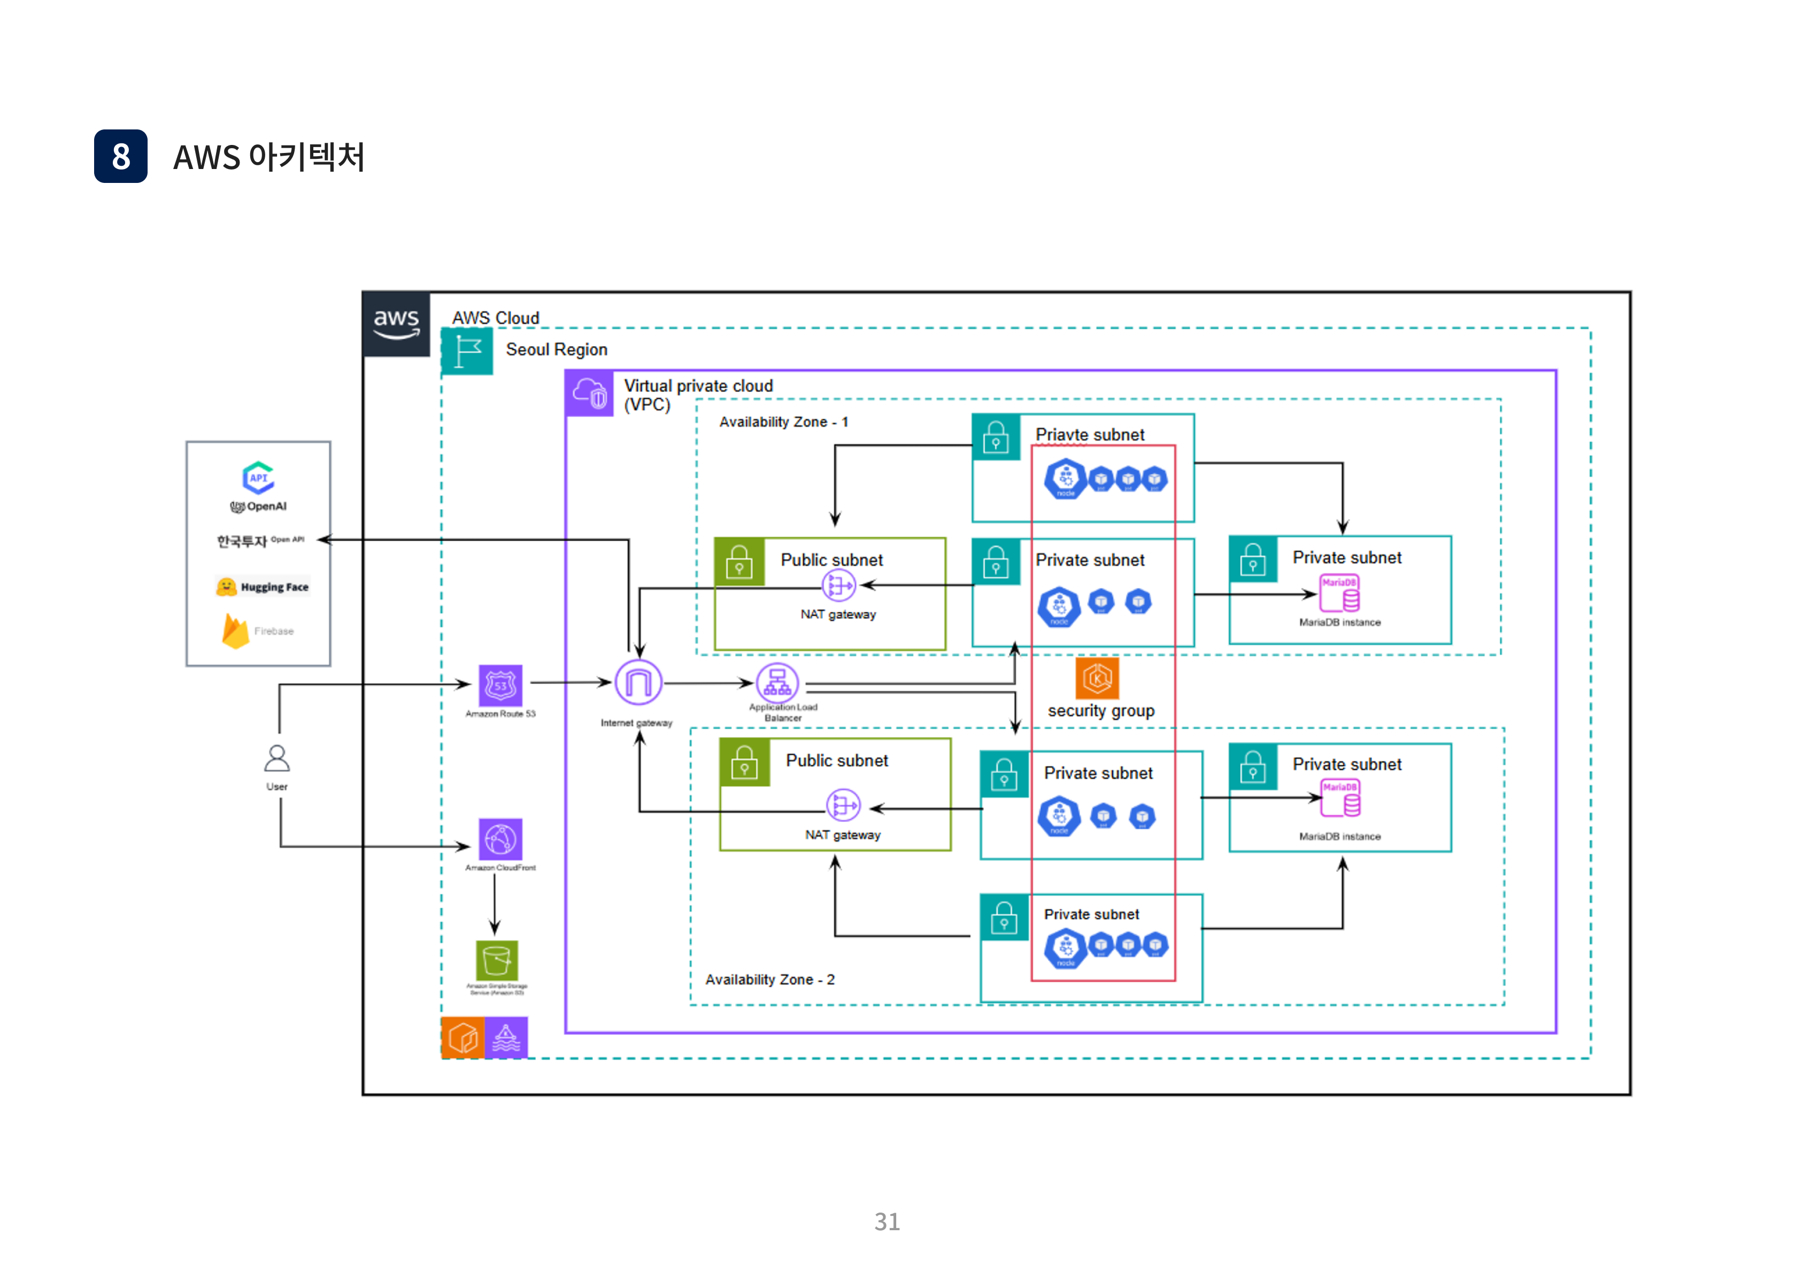
Task: Click the Amazon CloudFront icon
Action: [x=501, y=839]
